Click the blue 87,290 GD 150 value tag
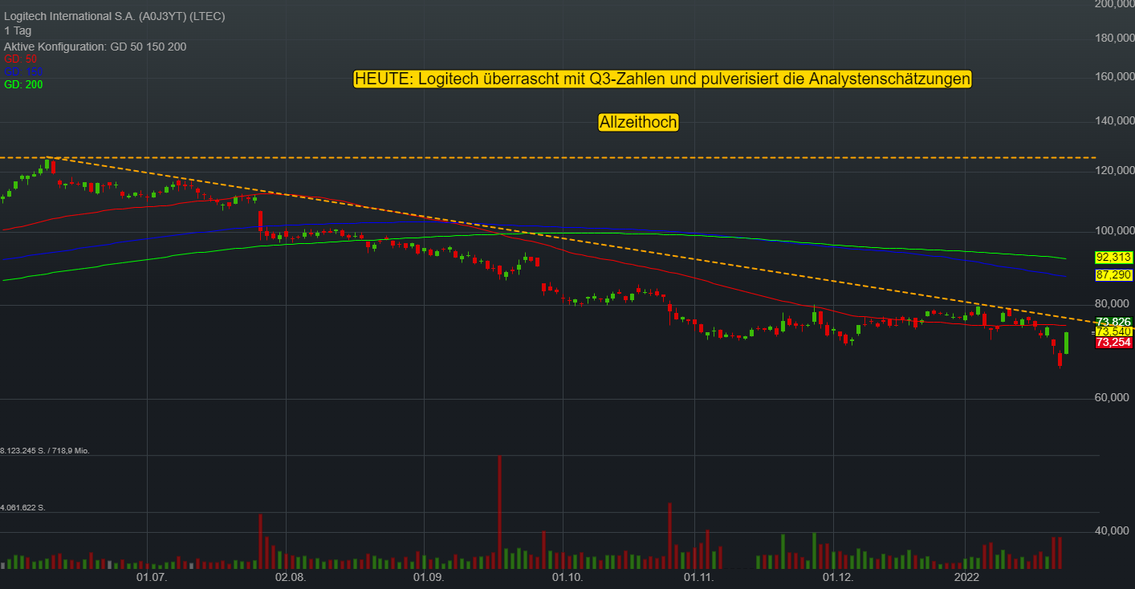The width and height of the screenshot is (1135, 589). pyautogui.click(x=1113, y=275)
